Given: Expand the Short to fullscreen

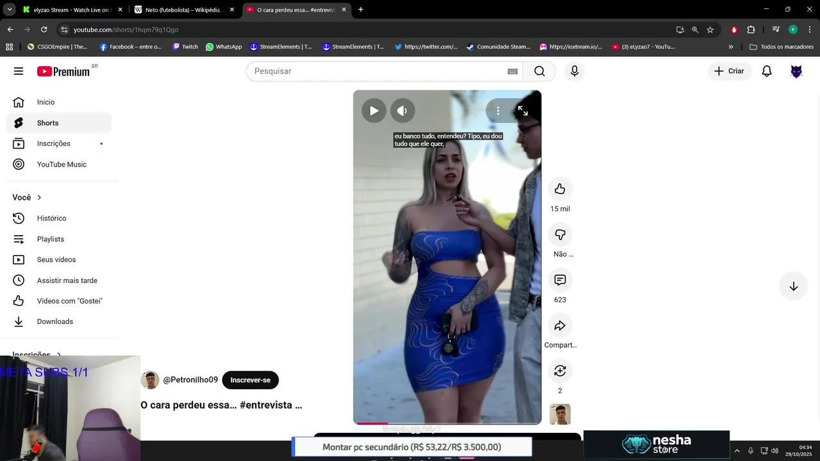Looking at the screenshot, I should (x=523, y=111).
